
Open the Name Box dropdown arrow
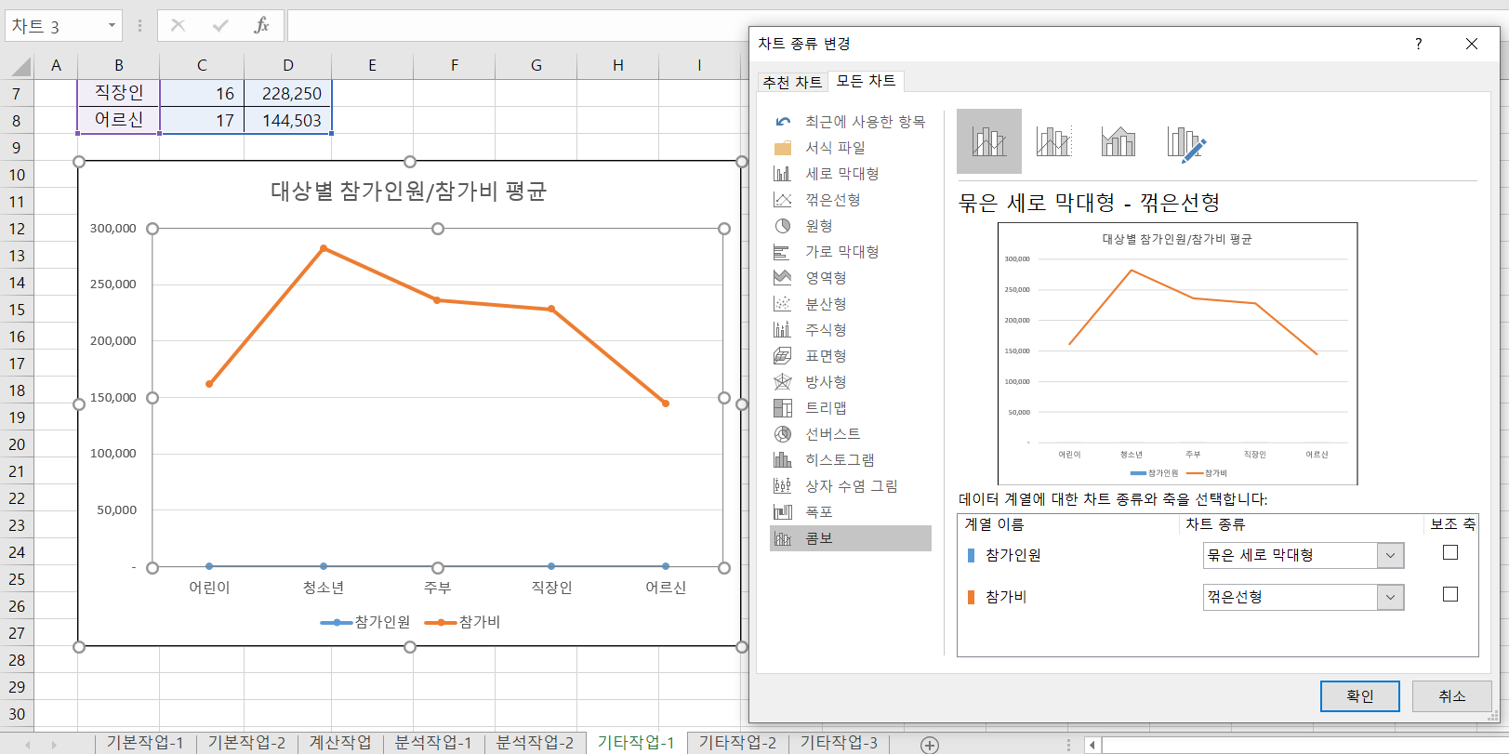(112, 25)
